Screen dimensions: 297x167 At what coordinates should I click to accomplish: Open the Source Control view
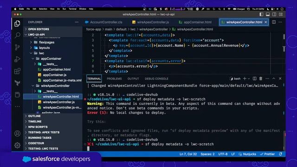tap(17, 47)
